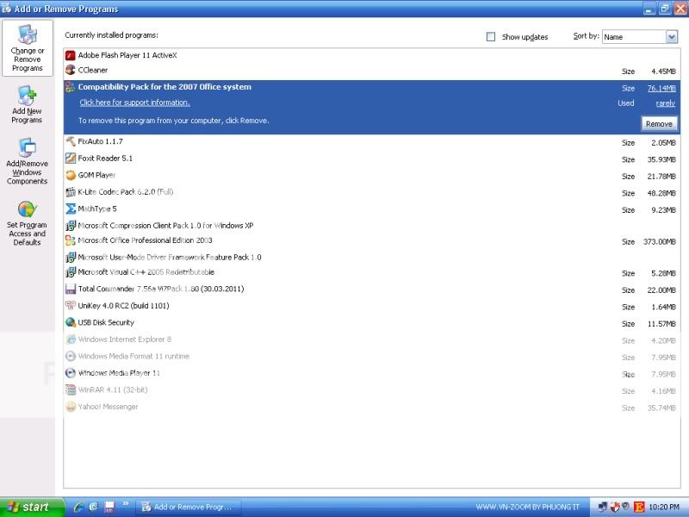Click the UniKey 4.0 RC2 icon
689x517 pixels.
(71, 306)
